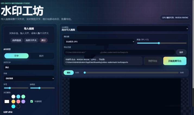Image resolution: width=194 pixels, height=115 pixels.
Task: Click the 播放 playback button
Action: (68, 73)
